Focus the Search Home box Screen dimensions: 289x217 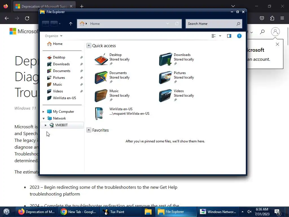coord(214,24)
